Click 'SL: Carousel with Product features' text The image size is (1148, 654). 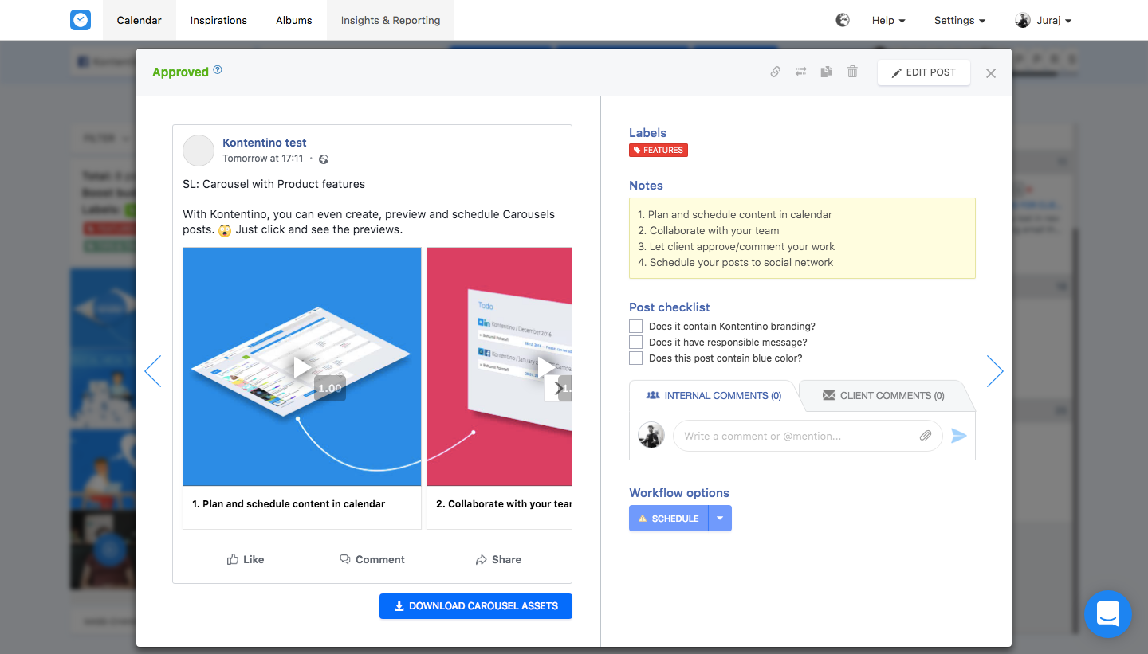click(274, 184)
